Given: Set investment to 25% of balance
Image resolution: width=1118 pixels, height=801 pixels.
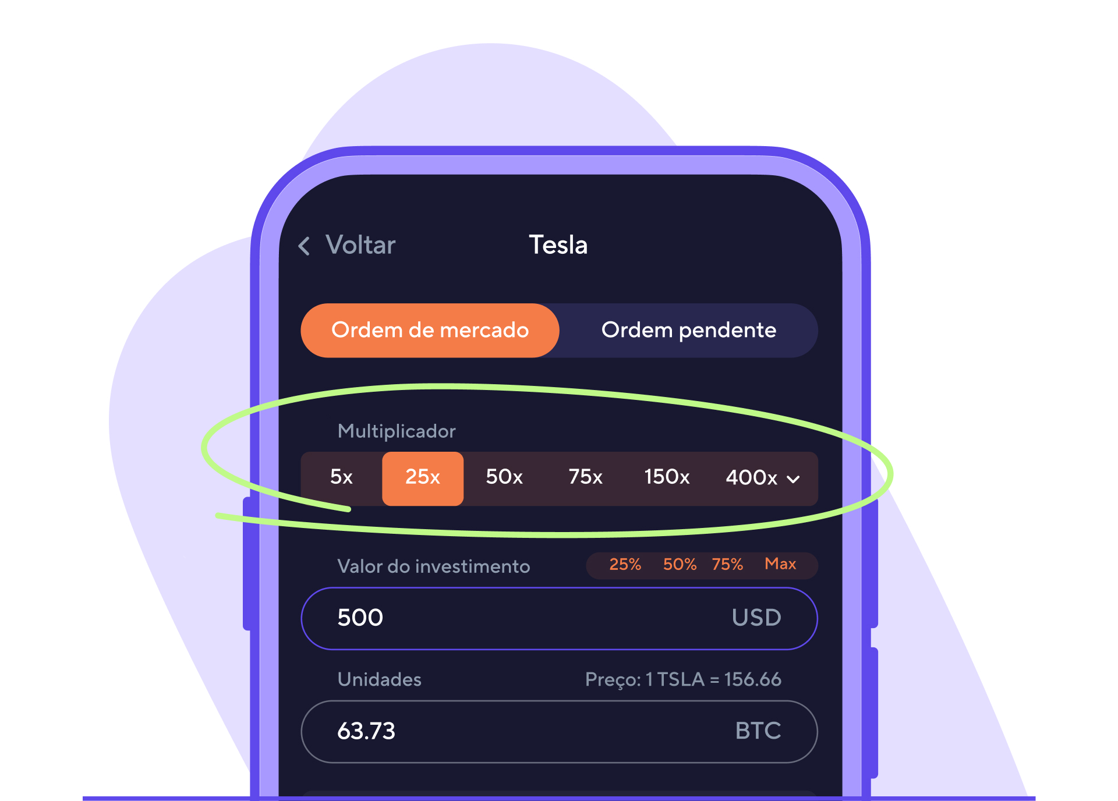Looking at the screenshot, I should (x=625, y=564).
